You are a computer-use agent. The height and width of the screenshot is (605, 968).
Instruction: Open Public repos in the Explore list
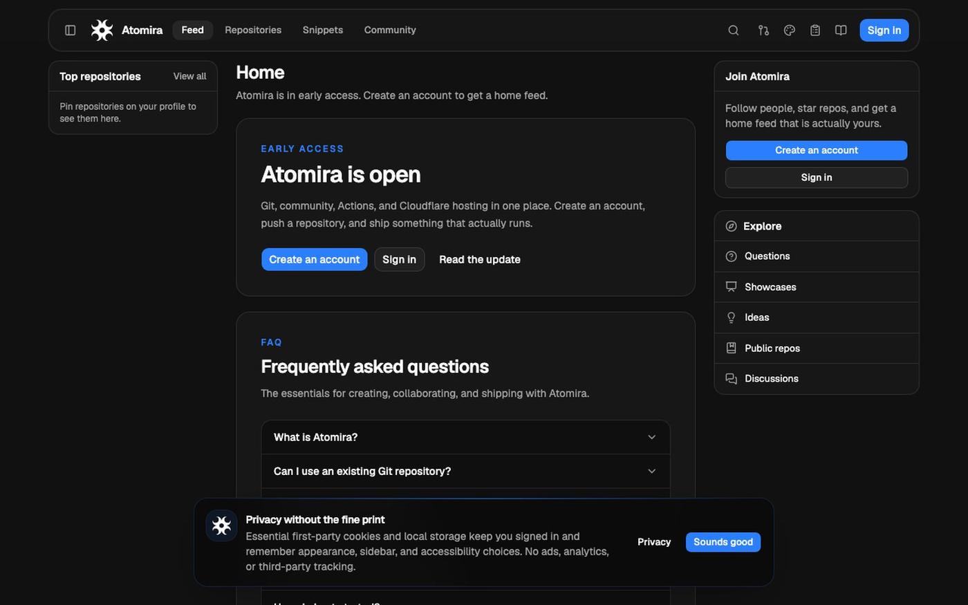click(x=817, y=348)
